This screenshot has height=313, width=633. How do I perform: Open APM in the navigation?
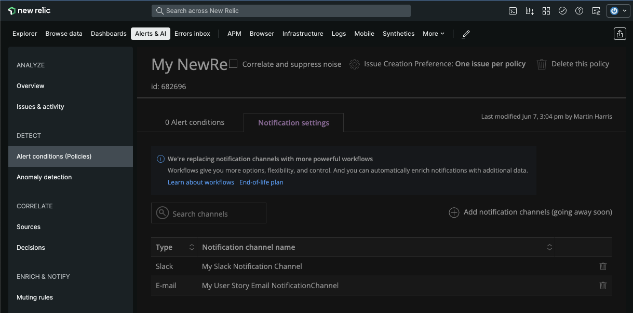click(234, 34)
